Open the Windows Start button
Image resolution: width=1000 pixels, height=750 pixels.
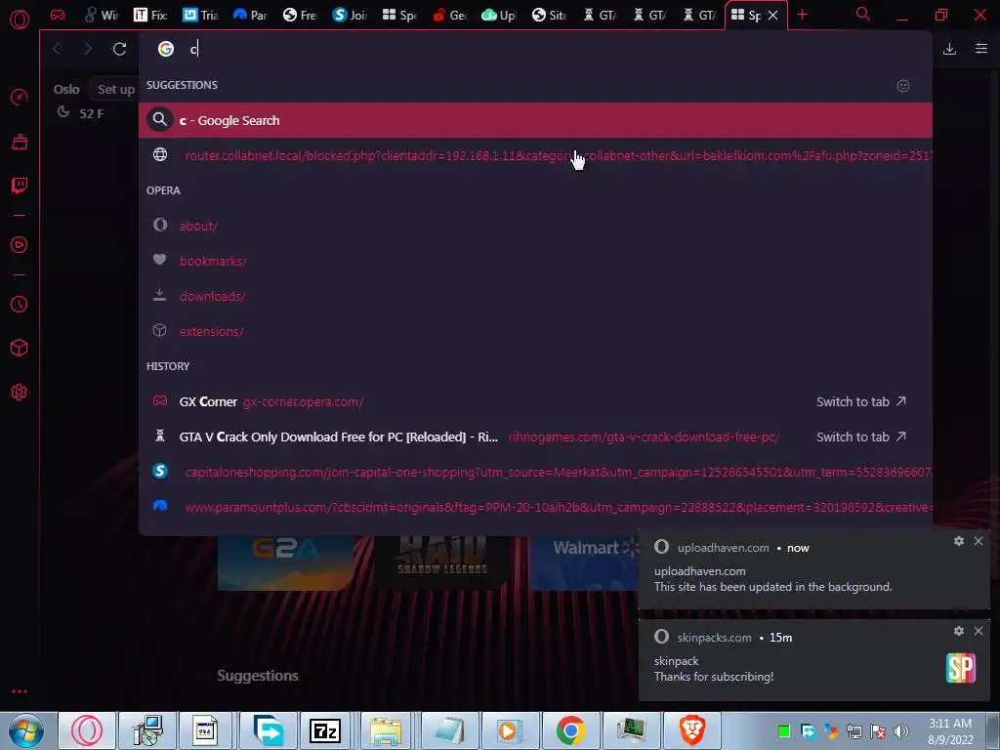click(x=25, y=730)
